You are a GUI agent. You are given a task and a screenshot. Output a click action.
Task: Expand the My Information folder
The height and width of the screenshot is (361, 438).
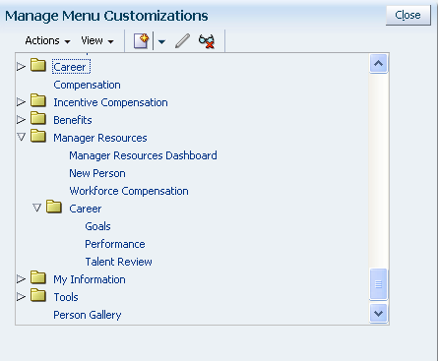pos(22,279)
